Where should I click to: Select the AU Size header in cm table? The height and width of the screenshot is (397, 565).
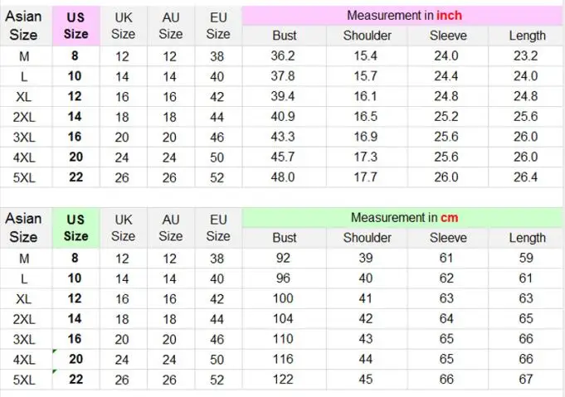[x=171, y=228]
